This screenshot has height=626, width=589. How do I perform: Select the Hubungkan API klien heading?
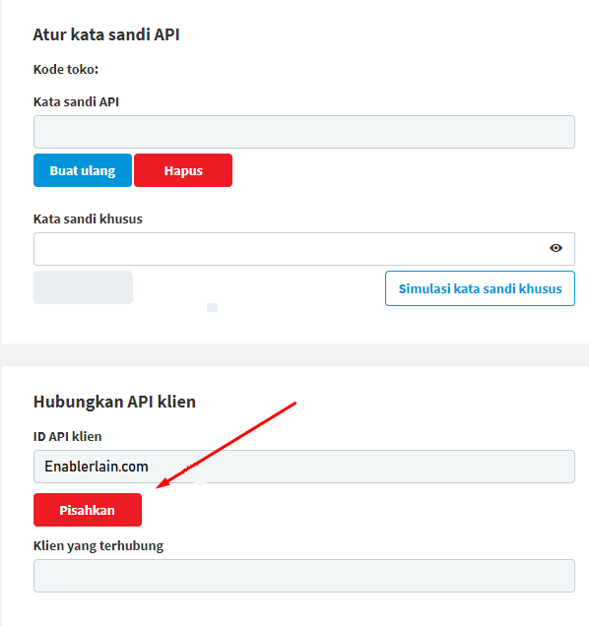click(x=114, y=402)
